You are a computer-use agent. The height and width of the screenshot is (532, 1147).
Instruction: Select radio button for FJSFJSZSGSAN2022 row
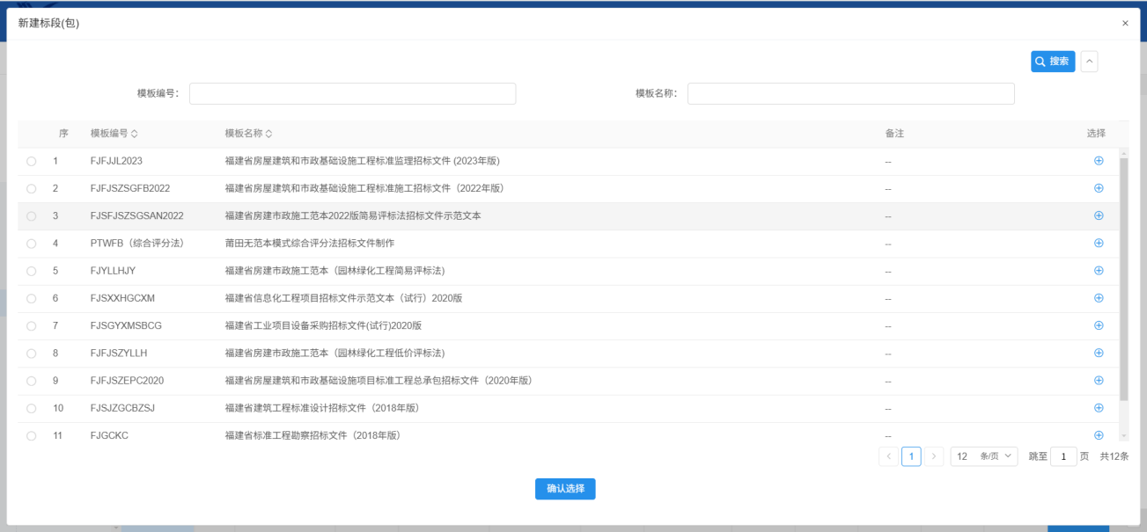point(32,216)
